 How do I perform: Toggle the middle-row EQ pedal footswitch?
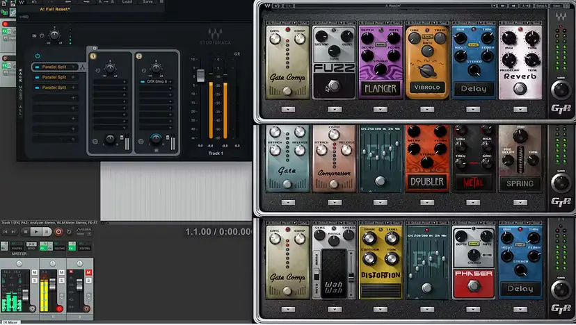pyautogui.click(x=381, y=181)
